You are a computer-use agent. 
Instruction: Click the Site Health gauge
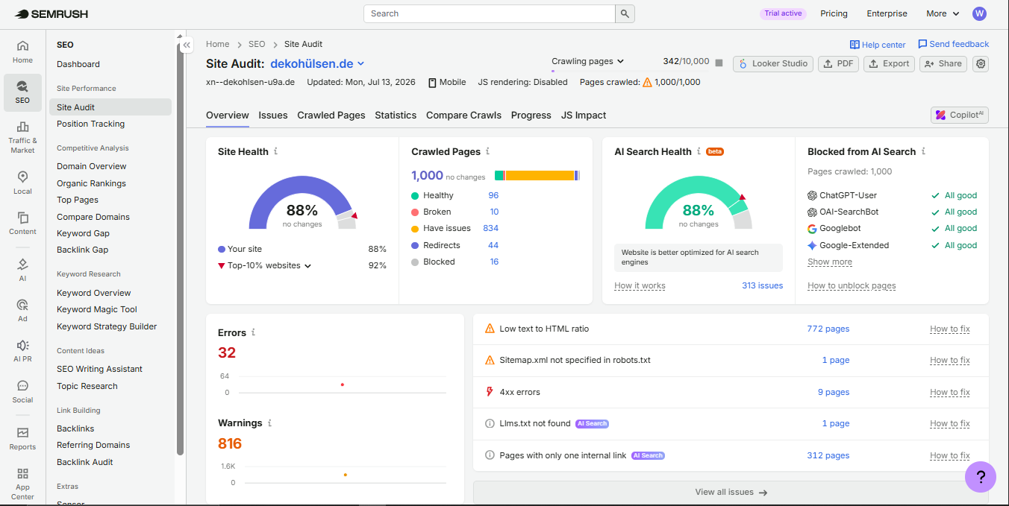[302, 202]
